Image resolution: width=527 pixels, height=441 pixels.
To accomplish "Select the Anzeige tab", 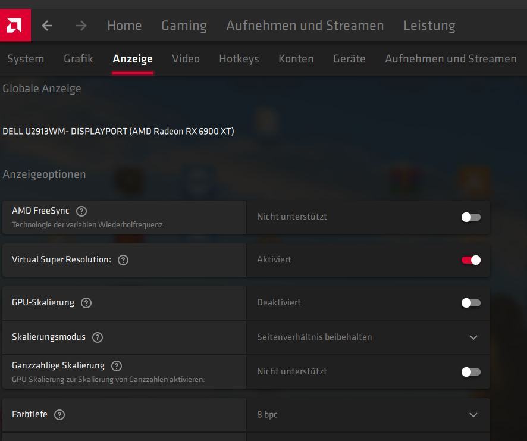I will point(133,59).
